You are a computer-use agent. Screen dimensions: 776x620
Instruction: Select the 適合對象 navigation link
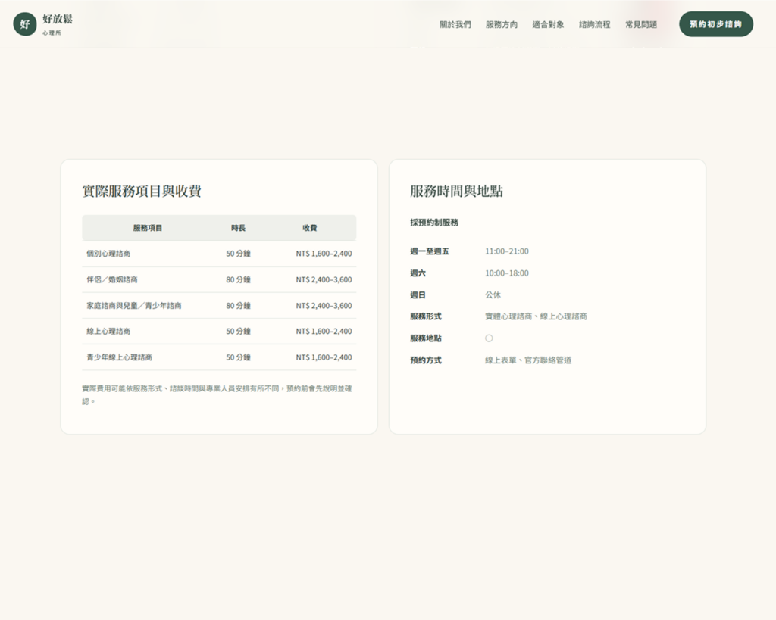click(548, 24)
